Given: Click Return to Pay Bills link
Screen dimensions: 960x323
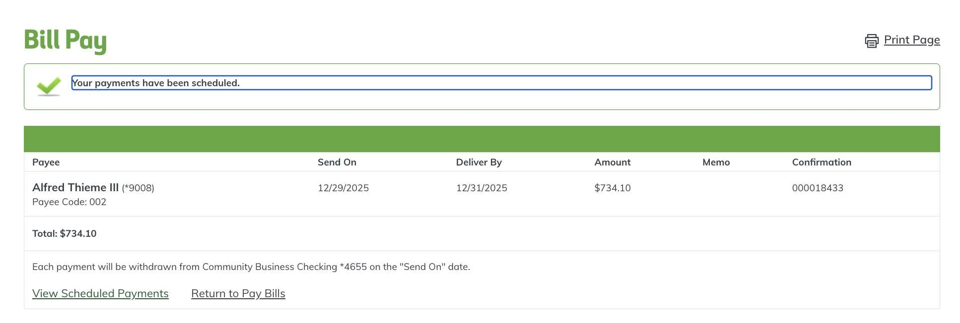Looking at the screenshot, I should pyautogui.click(x=238, y=293).
